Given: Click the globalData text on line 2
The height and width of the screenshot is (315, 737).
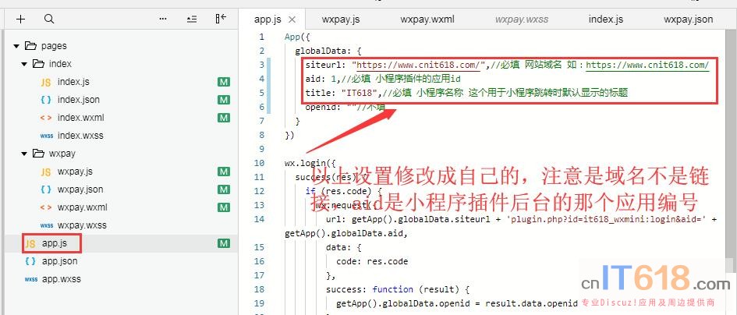Looking at the screenshot, I should [x=321, y=51].
